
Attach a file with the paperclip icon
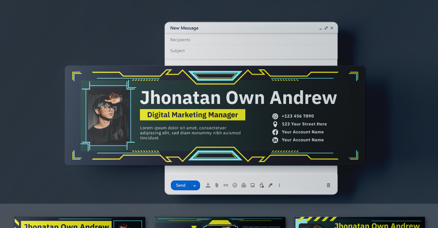tap(217, 185)
